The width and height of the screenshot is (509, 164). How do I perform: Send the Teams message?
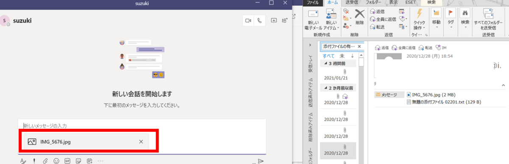[261, 161]
